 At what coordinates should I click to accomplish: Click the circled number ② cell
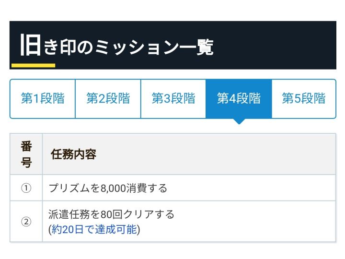click(x=26, y=222)
